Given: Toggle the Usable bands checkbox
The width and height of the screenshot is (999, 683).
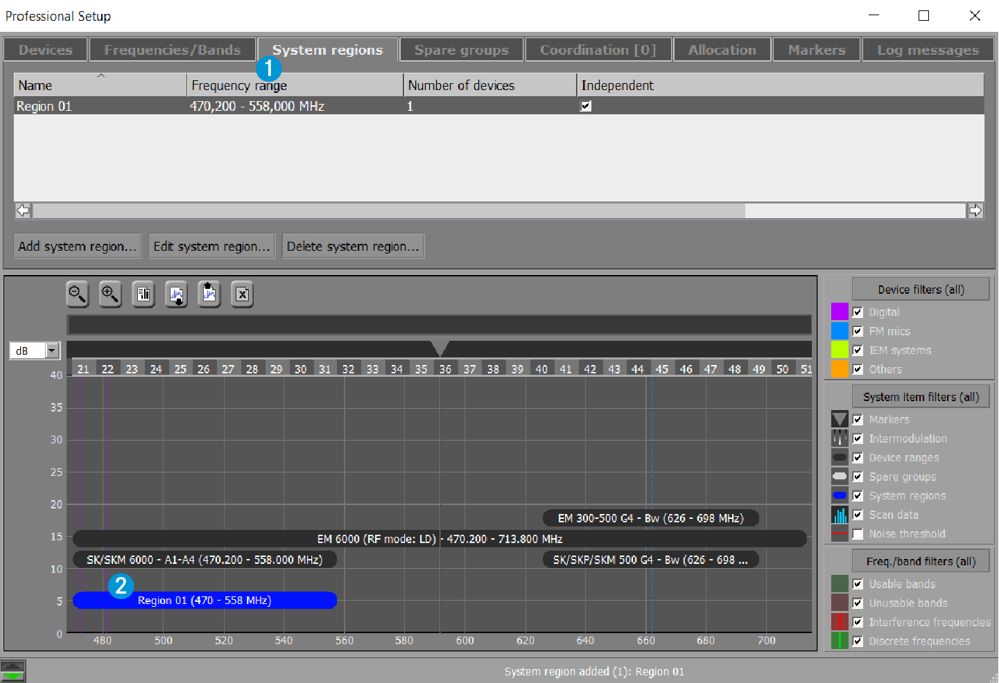Looking at the screenshot, I should coord(858,584).
